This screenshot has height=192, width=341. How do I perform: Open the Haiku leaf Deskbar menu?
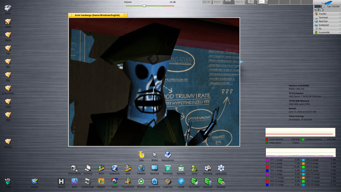[327, 2]
